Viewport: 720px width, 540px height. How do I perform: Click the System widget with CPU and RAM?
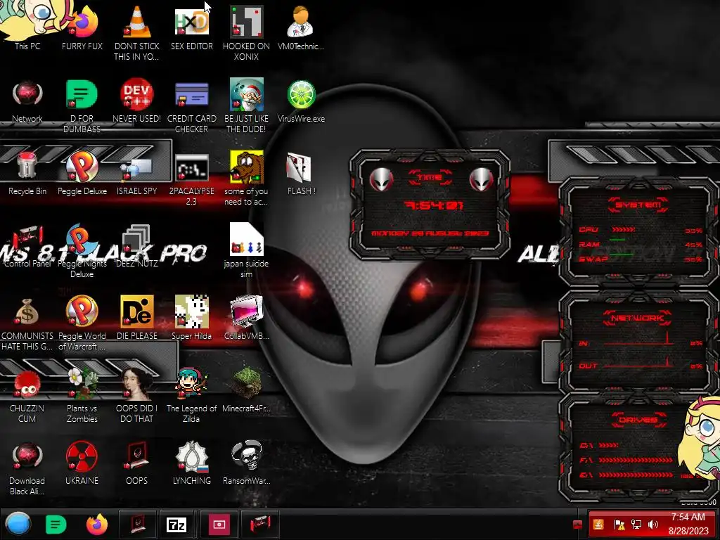click(638, 232)
